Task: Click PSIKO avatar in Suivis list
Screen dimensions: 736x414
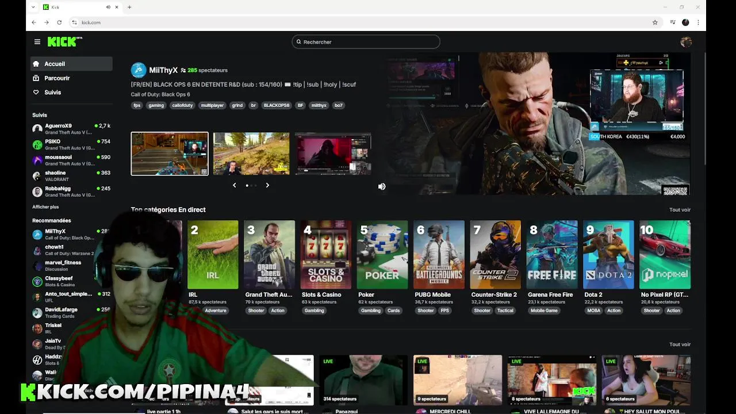Action: click(x=37, y=144)
